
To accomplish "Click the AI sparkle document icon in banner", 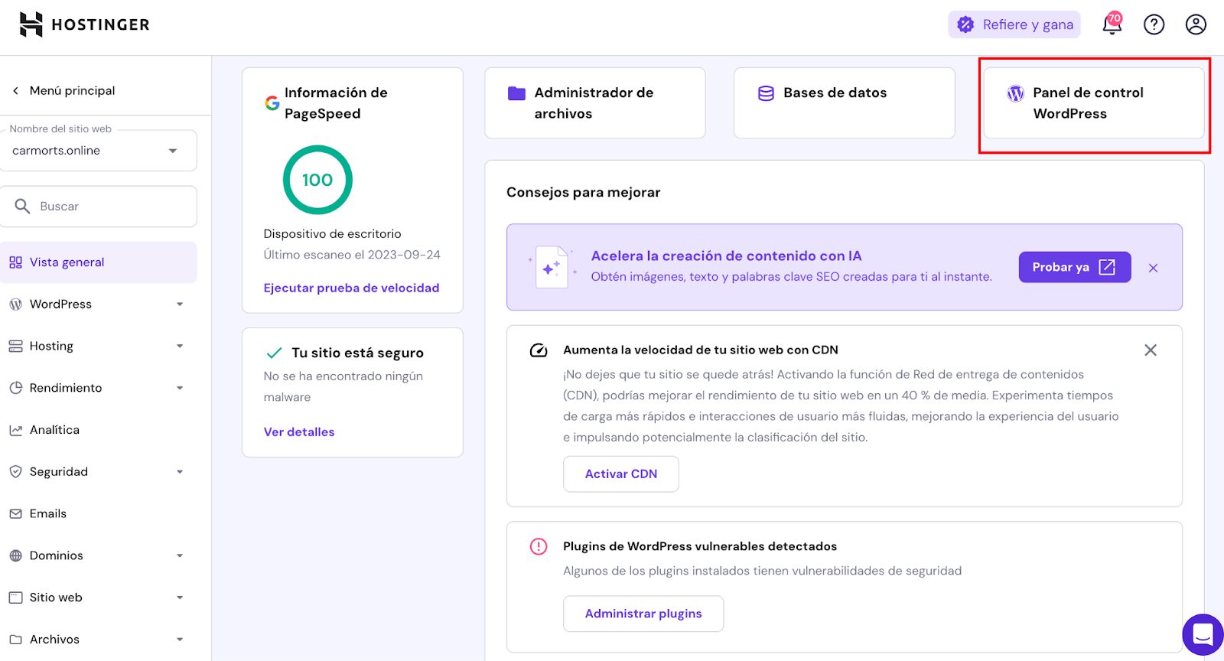I will 552,267.
